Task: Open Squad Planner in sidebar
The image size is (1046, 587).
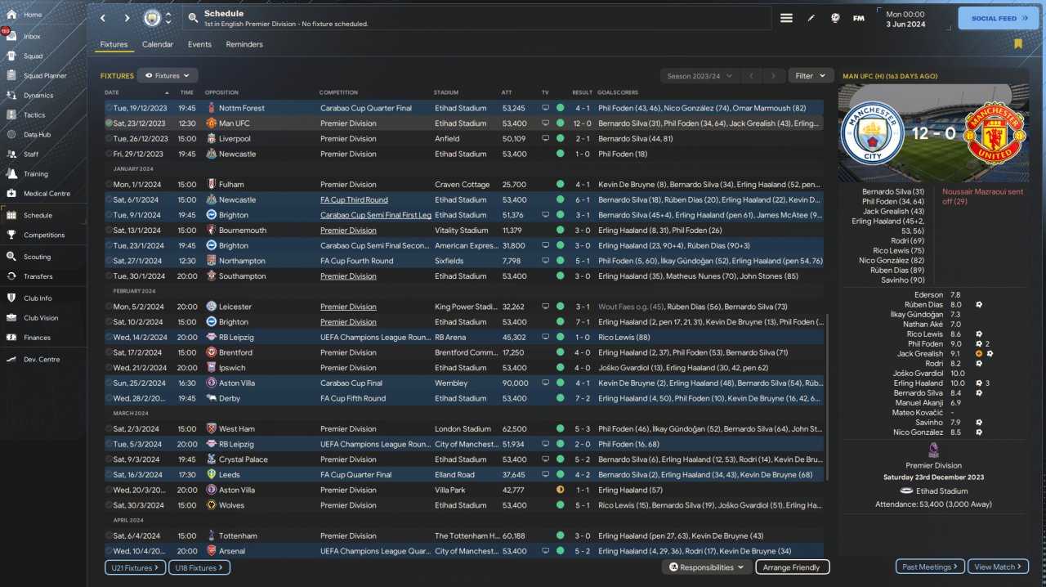Action: pyautogui.click(x=45, y=76)
